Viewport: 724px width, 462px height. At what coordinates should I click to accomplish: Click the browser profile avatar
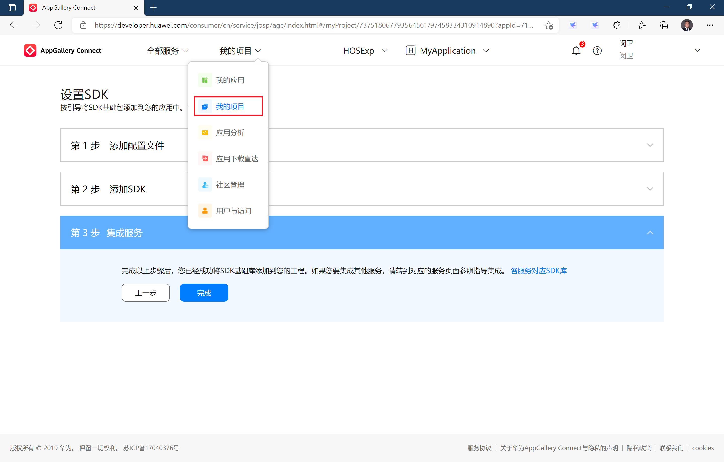point(687,25)
